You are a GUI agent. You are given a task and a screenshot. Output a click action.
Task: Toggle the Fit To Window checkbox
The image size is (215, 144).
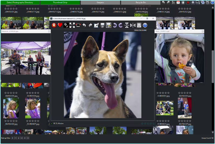52,123
